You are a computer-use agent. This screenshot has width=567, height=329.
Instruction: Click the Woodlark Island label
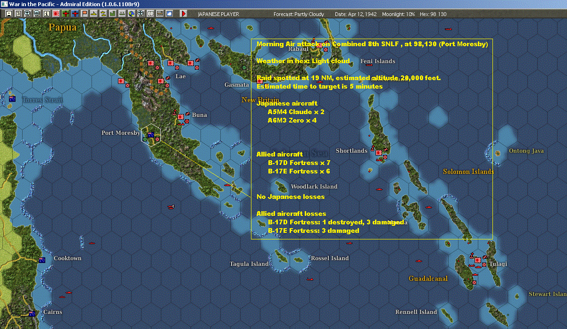pos(314,187)
